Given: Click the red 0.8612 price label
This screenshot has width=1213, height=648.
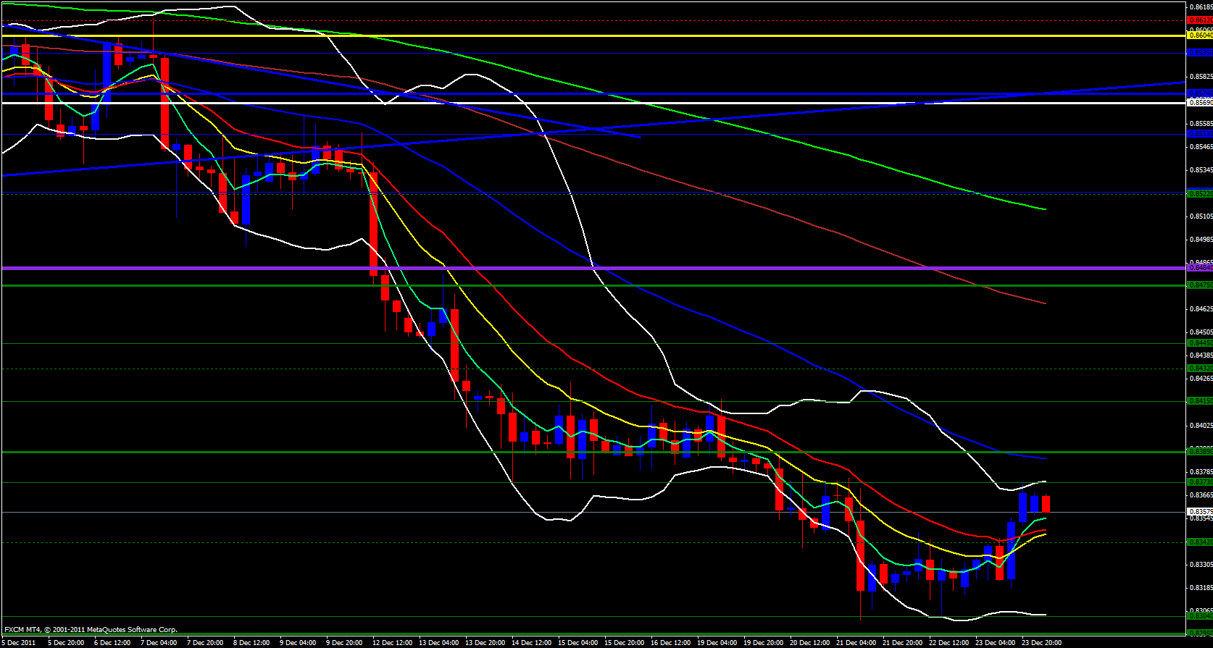Looking at the screenshot, I should click(x=1199, y=20).
